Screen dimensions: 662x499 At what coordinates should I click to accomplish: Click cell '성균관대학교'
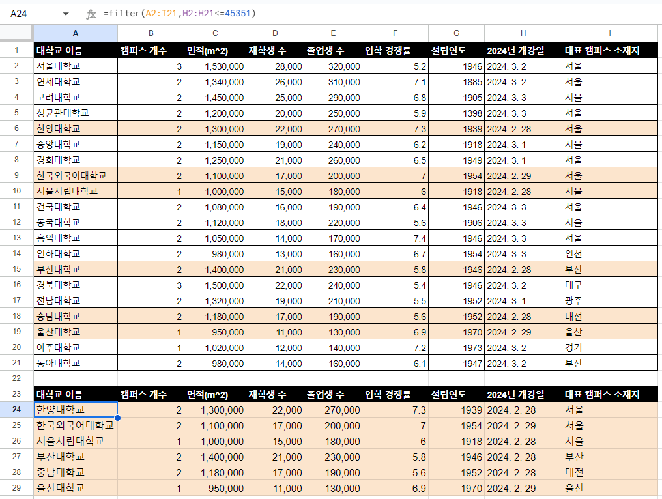pos(76,113)
